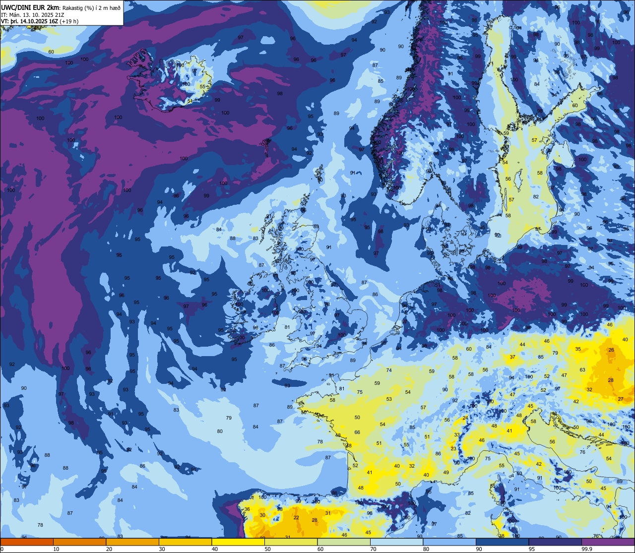Viewport: 635px width, 553px height.
Task: Click the map humidity value "36" over northwest Spain
Action: 247,509
